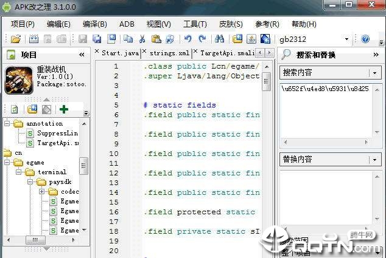Click the project tree horizontal scrollbar thumb

35,240
